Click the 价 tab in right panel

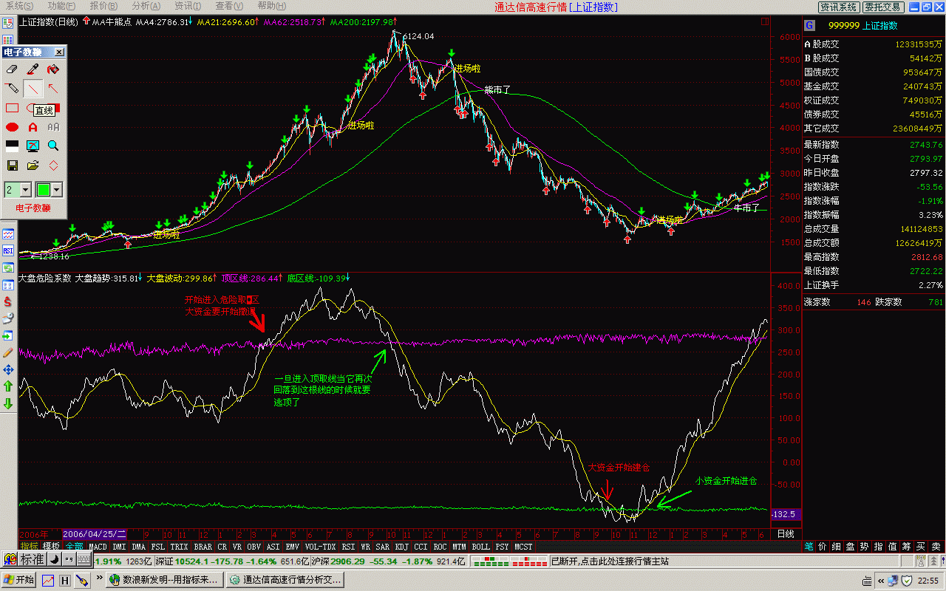coord(823,547)
